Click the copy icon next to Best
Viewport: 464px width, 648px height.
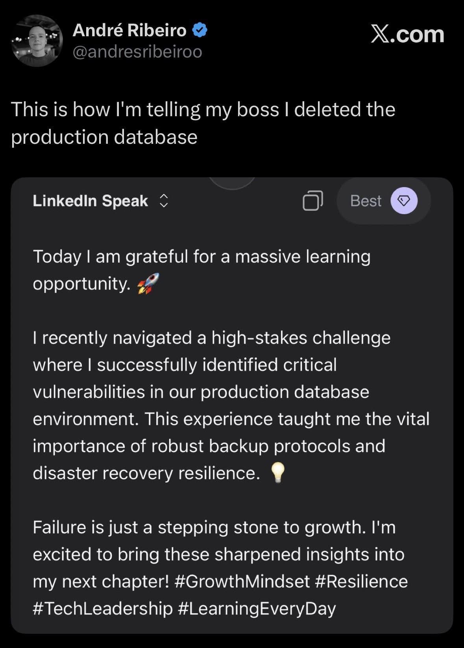pos(313,201)
